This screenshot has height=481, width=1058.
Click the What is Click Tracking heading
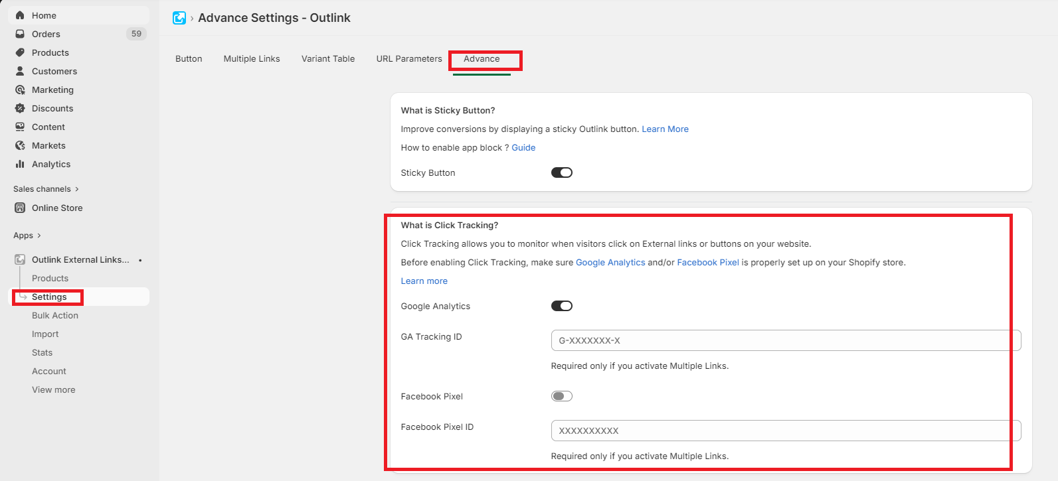(x=449, y=226)
